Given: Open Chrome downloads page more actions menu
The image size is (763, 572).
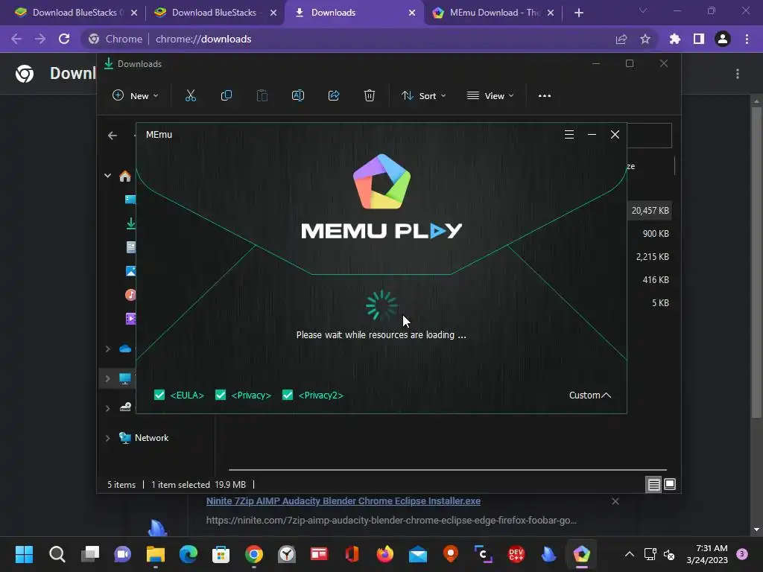Looking at the screenshot, I should pos(738,74).
